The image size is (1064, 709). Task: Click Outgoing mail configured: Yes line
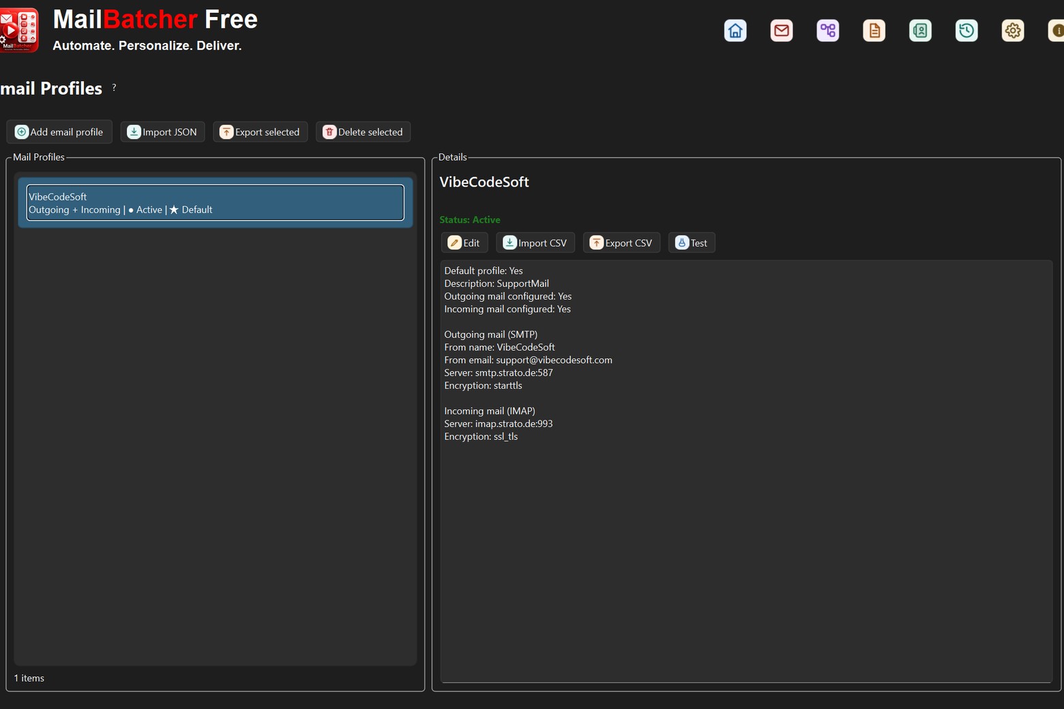(508, 296)
